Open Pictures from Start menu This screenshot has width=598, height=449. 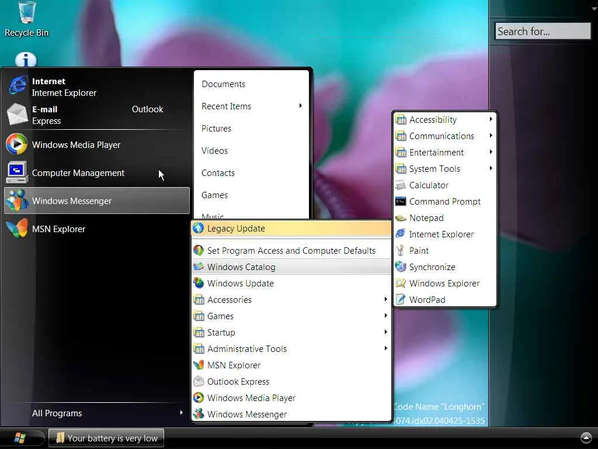pyautogui.click(x=216, y=129)
